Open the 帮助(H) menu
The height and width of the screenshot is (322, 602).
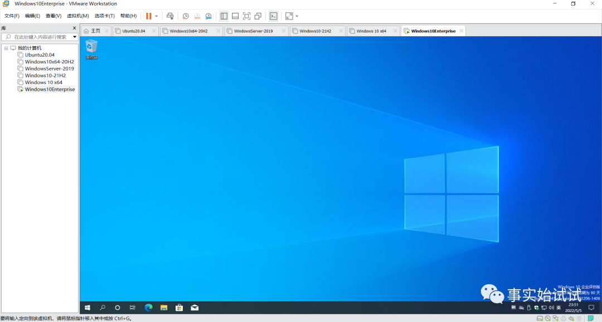(x=128, y=16)
